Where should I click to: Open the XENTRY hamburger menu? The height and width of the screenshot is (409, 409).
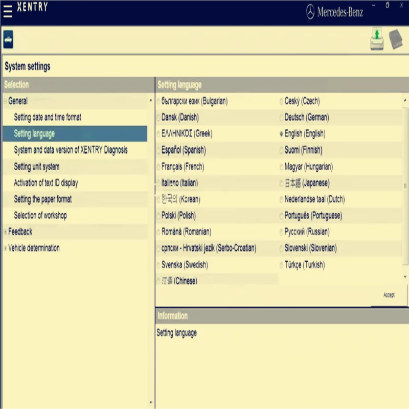pos(8,11)
